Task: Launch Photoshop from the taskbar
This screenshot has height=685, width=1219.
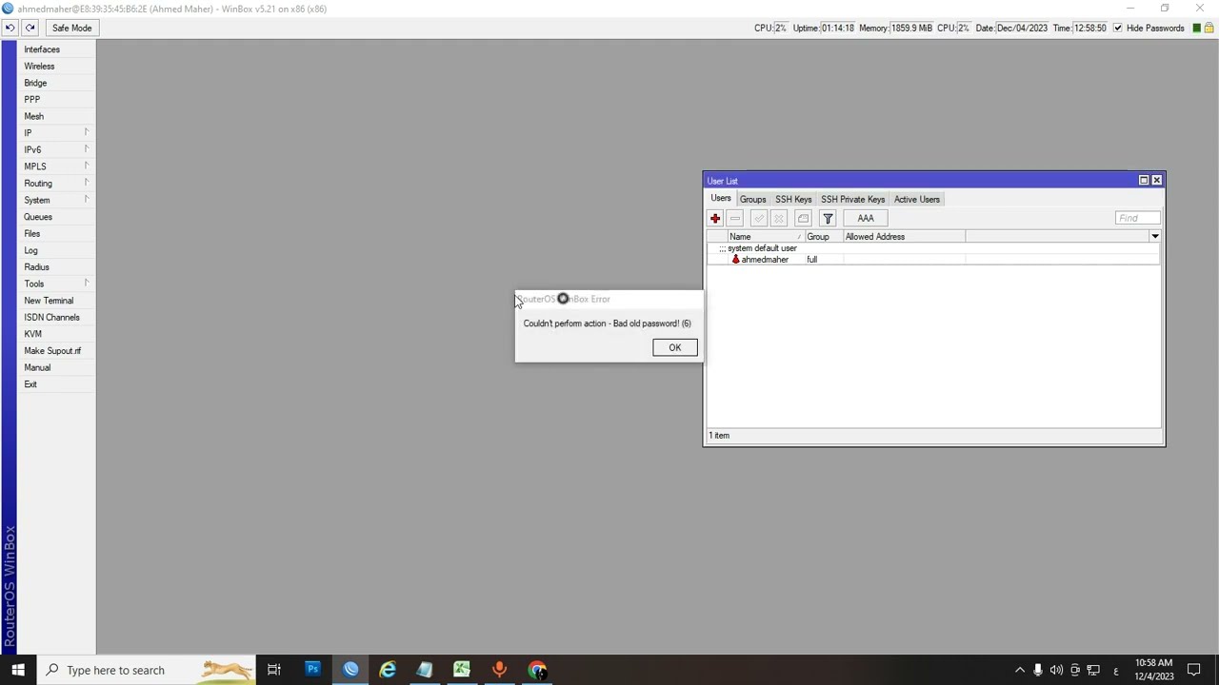Action: click(x=312, y=670)
